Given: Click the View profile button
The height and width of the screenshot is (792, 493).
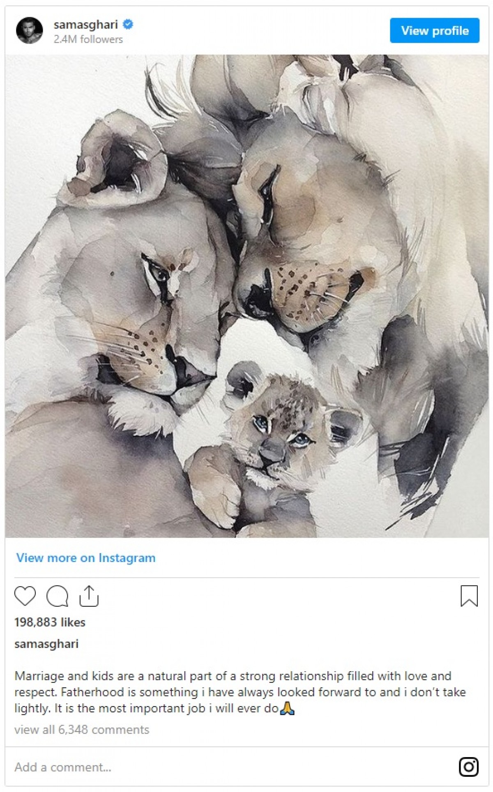Looking at the screenshot, I should click(435, 30).
